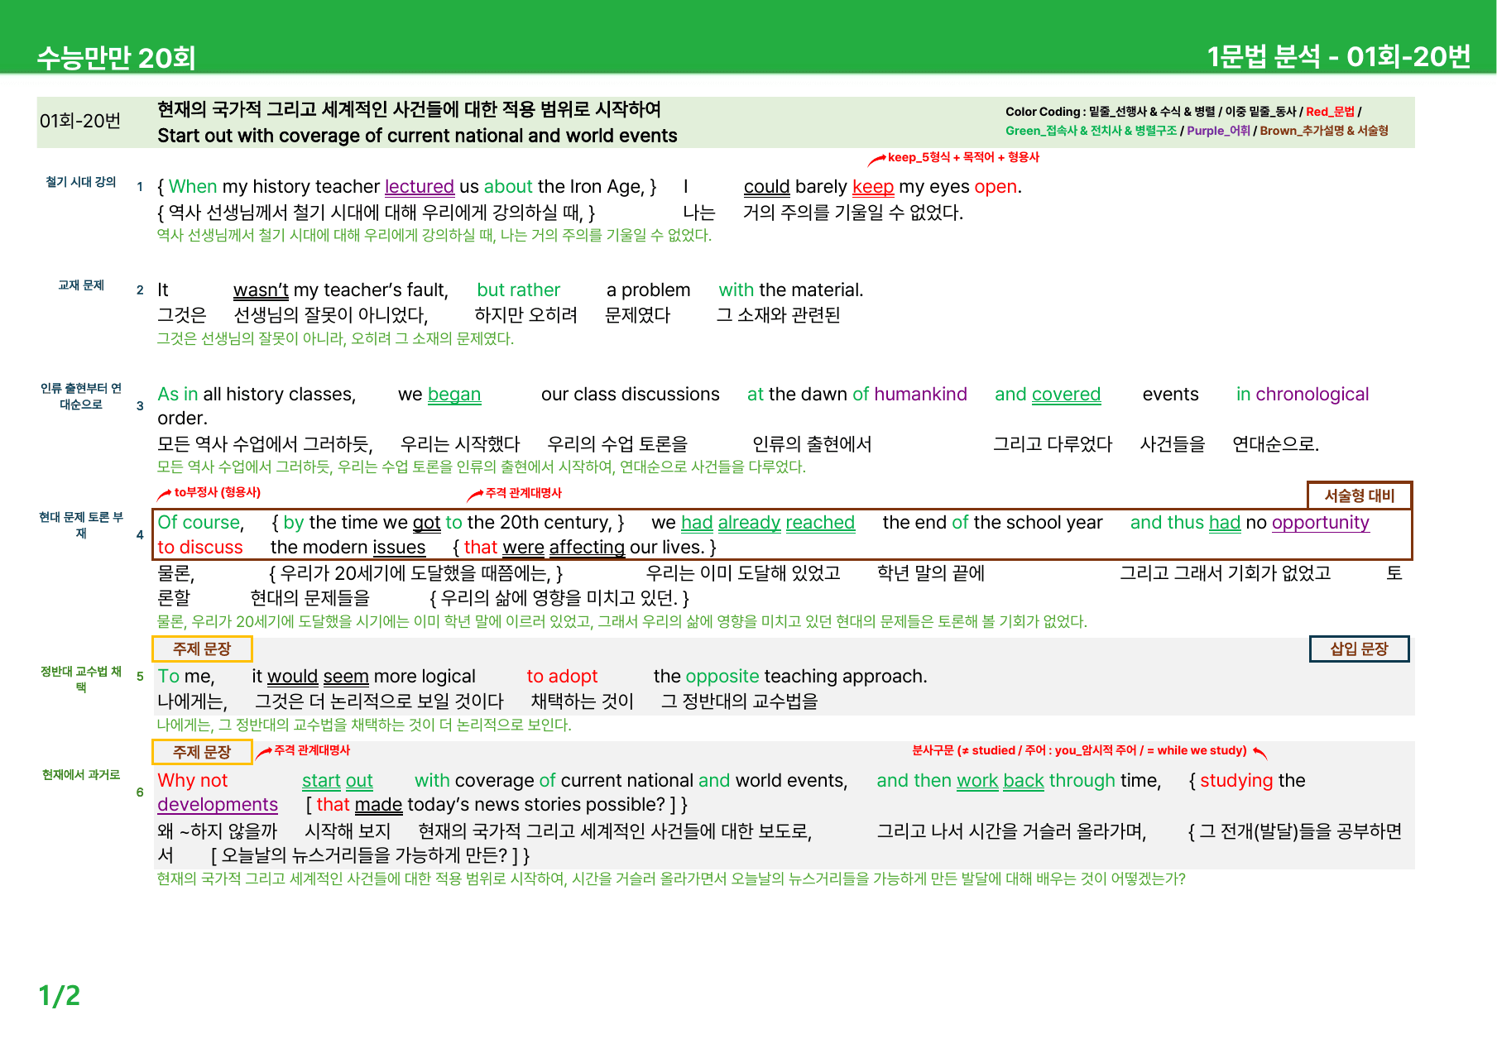The image size is (1497, 1058).
Task: Click the 'Green_접속사 & 전치사 & 병렬구조' legend entry
Action: pos(1091,131)
